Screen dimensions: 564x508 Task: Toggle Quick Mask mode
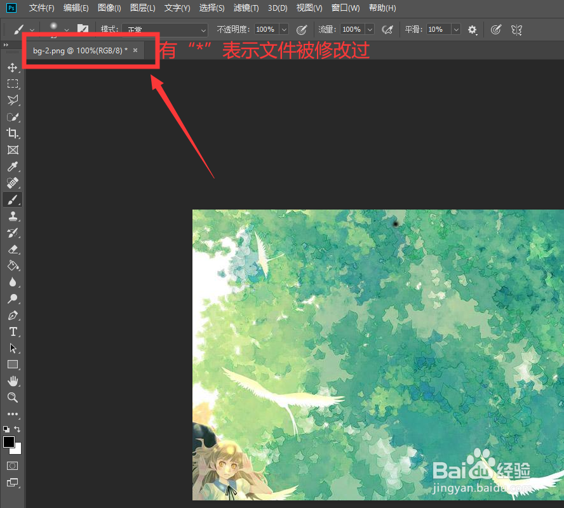13,466
